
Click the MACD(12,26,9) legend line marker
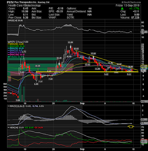click(x=9, y=106)
